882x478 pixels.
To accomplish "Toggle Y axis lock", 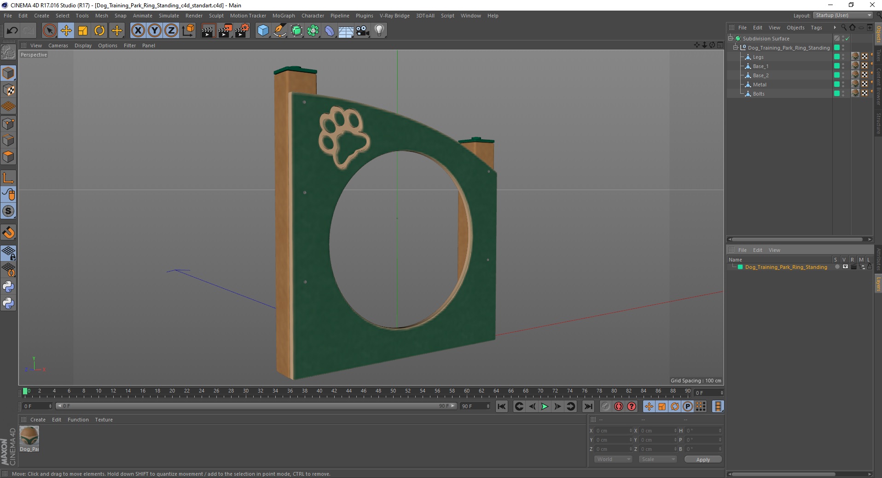I will click(155, 31).
